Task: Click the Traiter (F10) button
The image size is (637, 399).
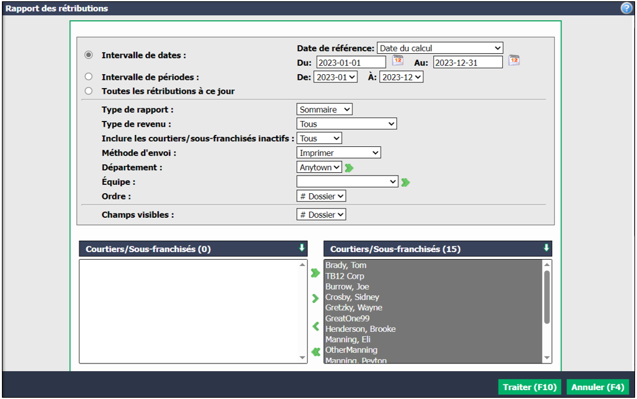Action: coord(530,387)
